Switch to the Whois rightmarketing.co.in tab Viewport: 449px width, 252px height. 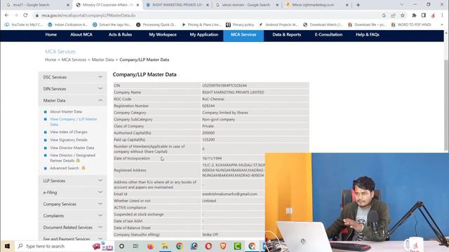[316, 5]
